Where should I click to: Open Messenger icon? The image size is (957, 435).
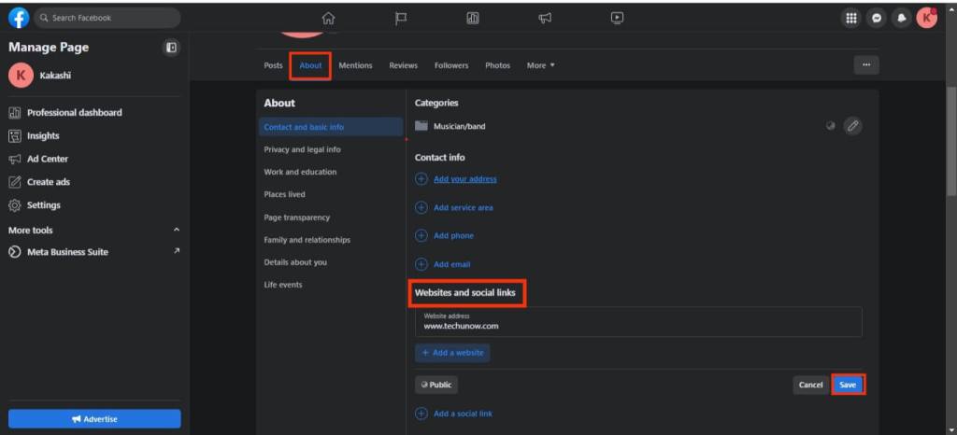[877, 19]
